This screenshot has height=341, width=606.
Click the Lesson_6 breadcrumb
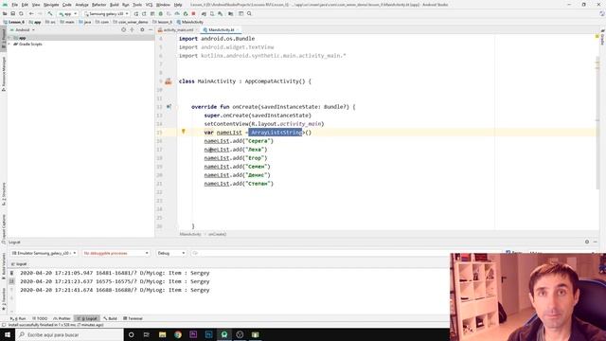pyautogui.click(x=14, y=22)
